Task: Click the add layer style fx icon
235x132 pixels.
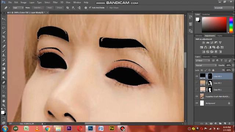Action: tap(206, 124)
